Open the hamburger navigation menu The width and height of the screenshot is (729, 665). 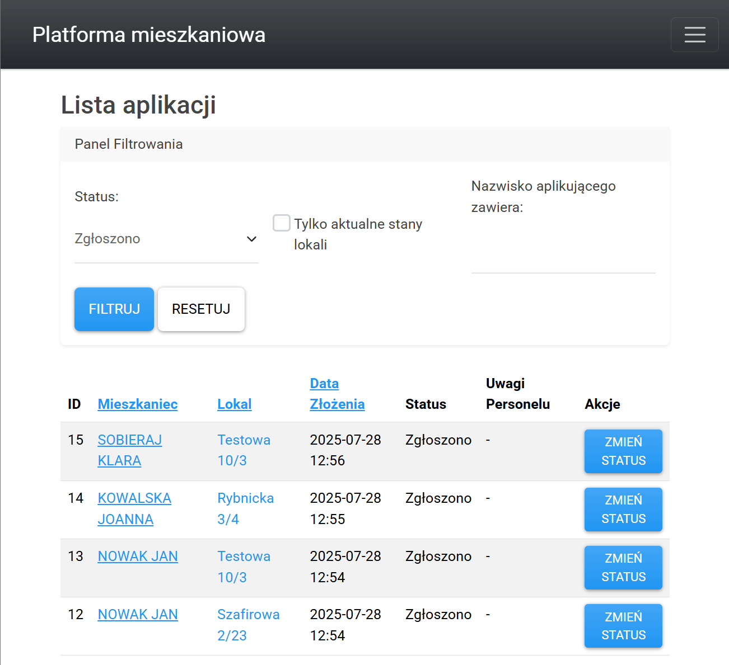tap(694, 35)
